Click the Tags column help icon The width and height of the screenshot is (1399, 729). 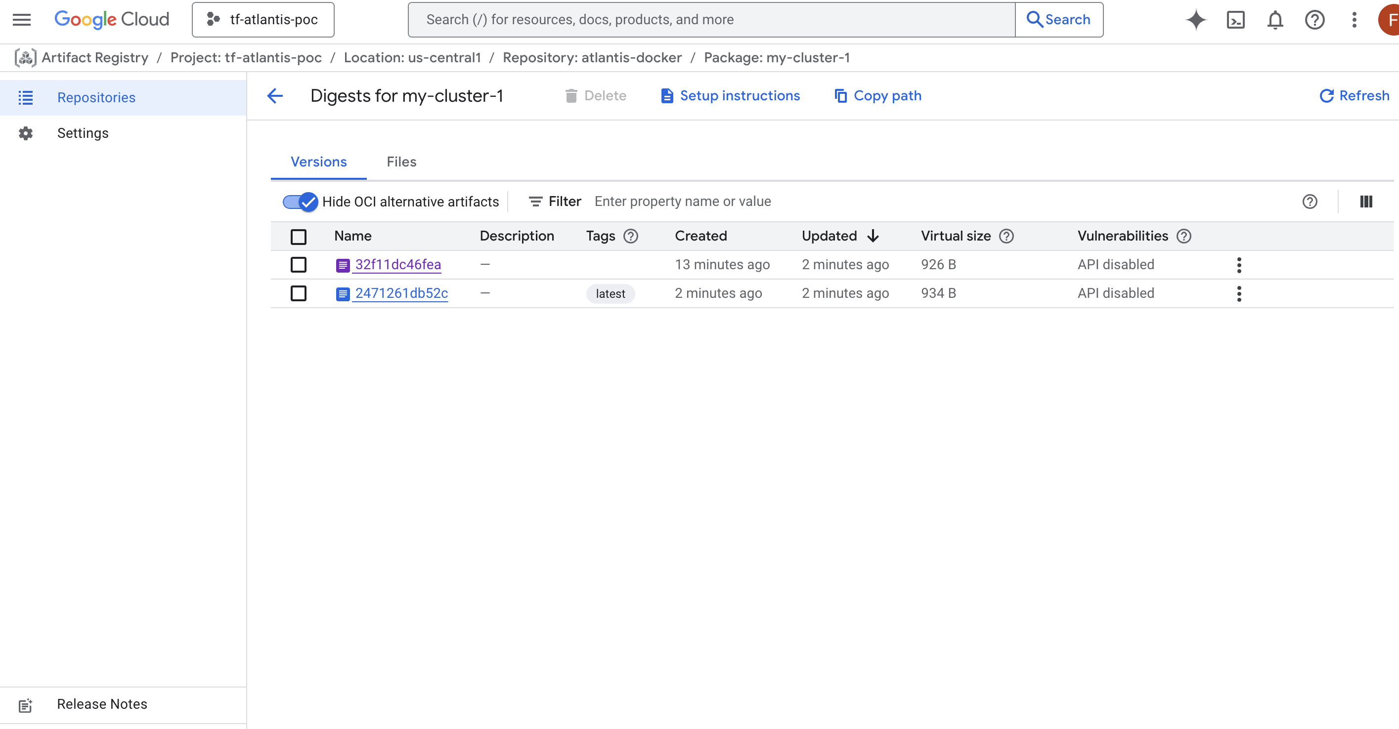(x=630, y=236)
